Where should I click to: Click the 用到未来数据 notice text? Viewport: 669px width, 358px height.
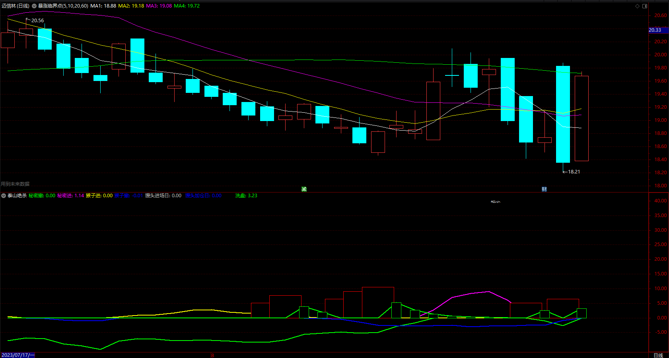[x=15, y=184]
